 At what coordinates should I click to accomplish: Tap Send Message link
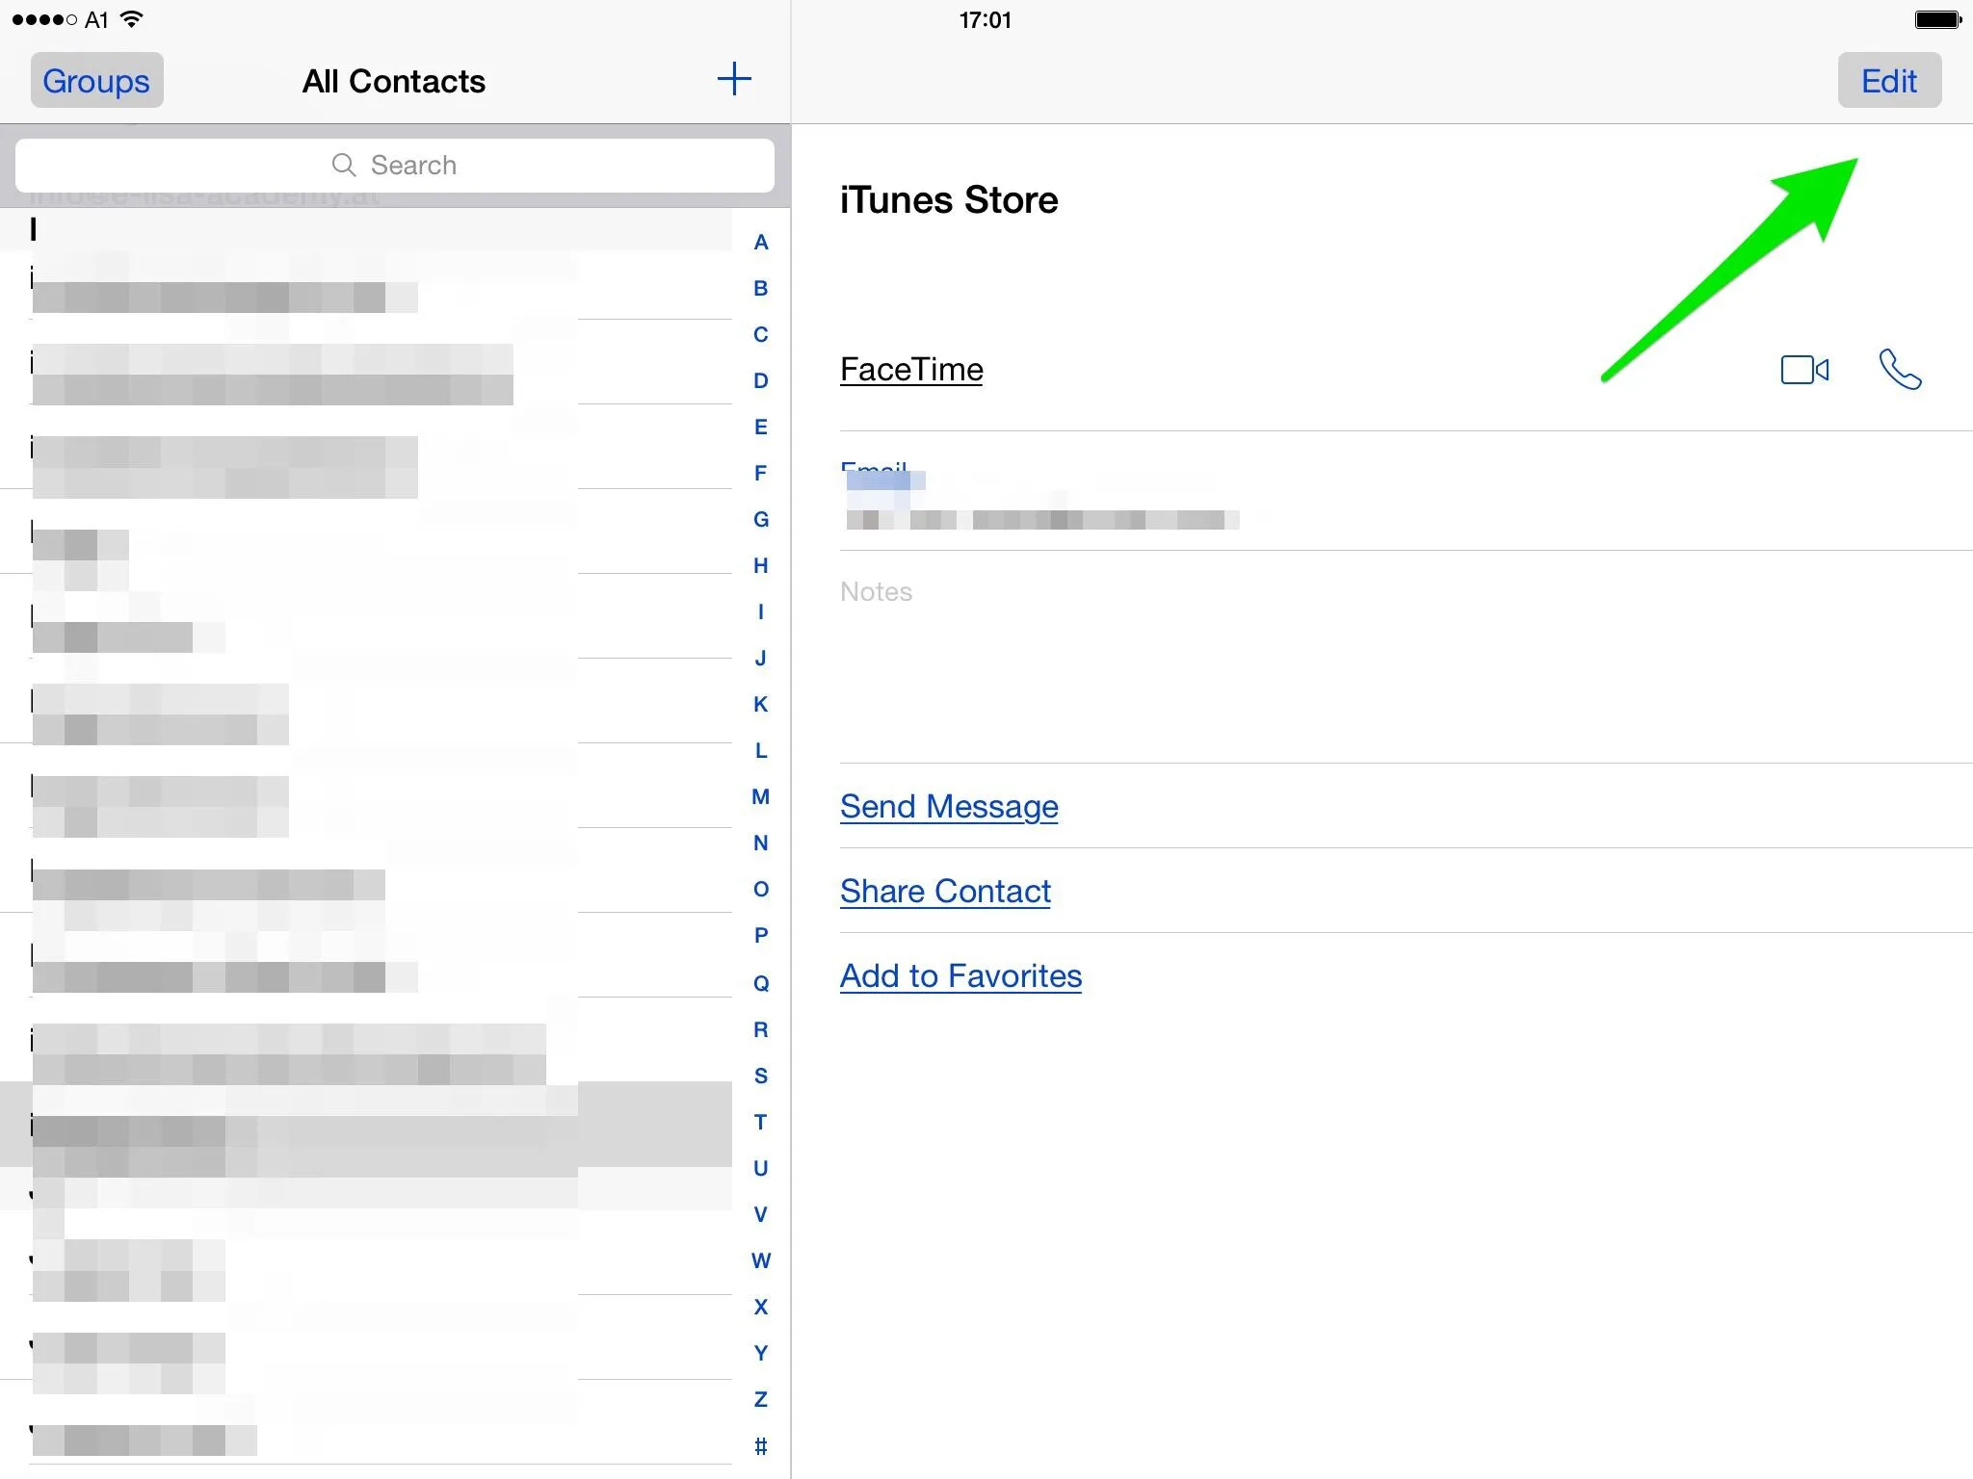[x=949, y=806]
